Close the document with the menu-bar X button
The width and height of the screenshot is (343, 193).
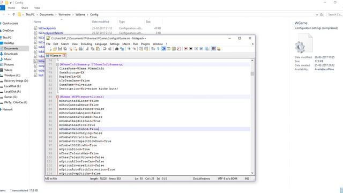click(x=252, y=44)
